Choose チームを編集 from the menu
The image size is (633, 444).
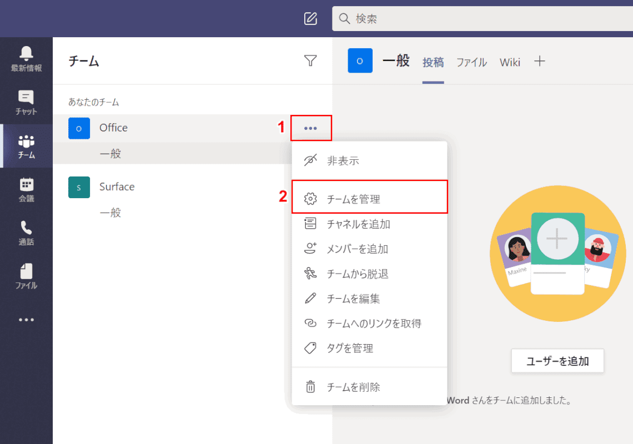[369, 299]
